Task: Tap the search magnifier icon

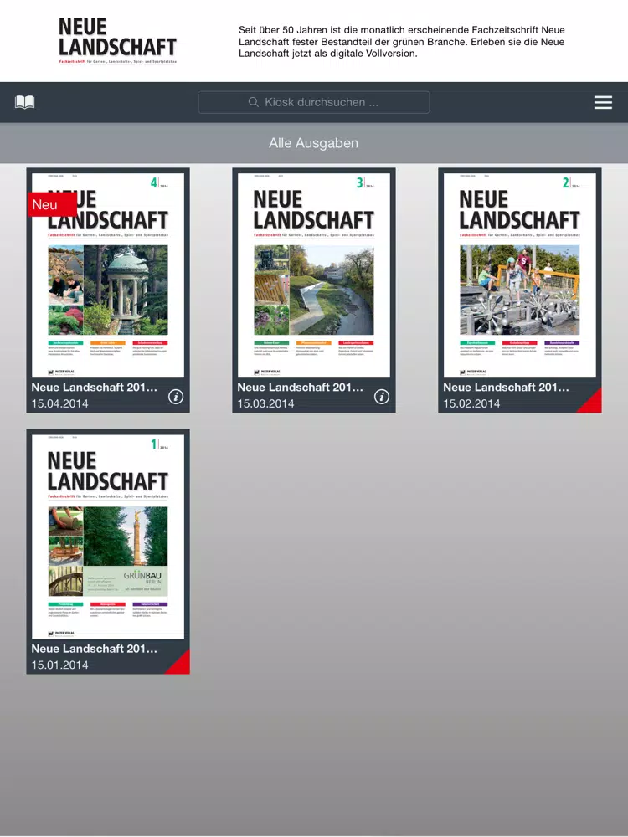Action: click(254, 102)
